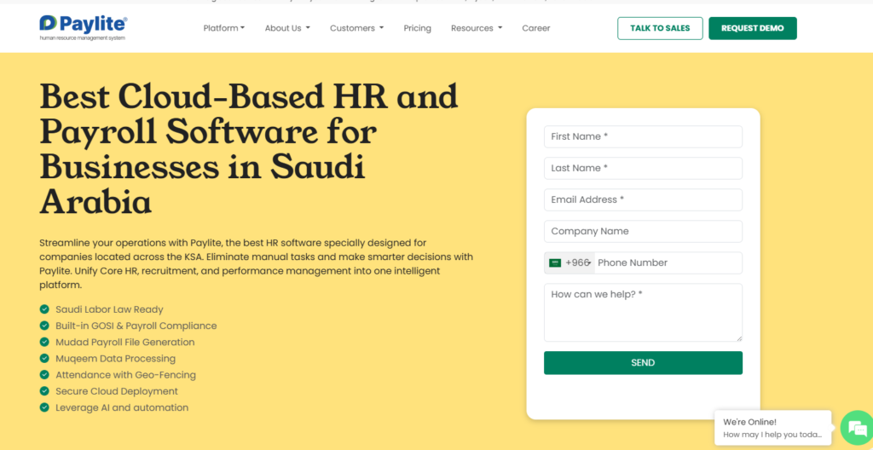
Task: Click the checkmark icon beside Built-in GOSI & Payroll Compliance
Action: pyautogui.click(x=44, y=326)
